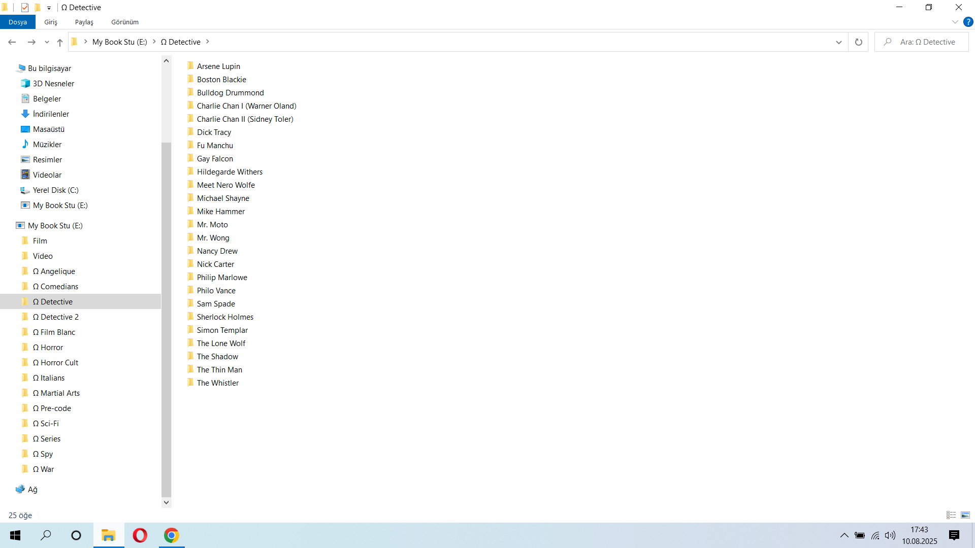Refresh the Ω Detective folder view
Screen dimensions: 975x548
click(858, 42)
